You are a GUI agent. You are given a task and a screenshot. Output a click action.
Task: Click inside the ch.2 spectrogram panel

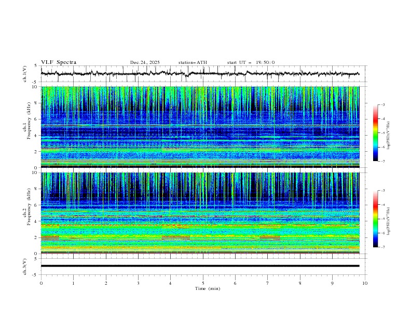(x=200, y=213)
